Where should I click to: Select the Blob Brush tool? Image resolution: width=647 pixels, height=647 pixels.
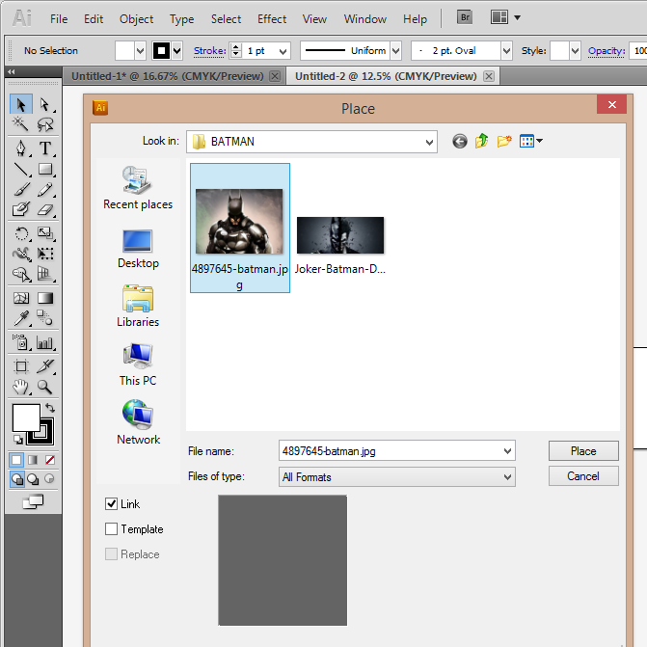[21, 209]
